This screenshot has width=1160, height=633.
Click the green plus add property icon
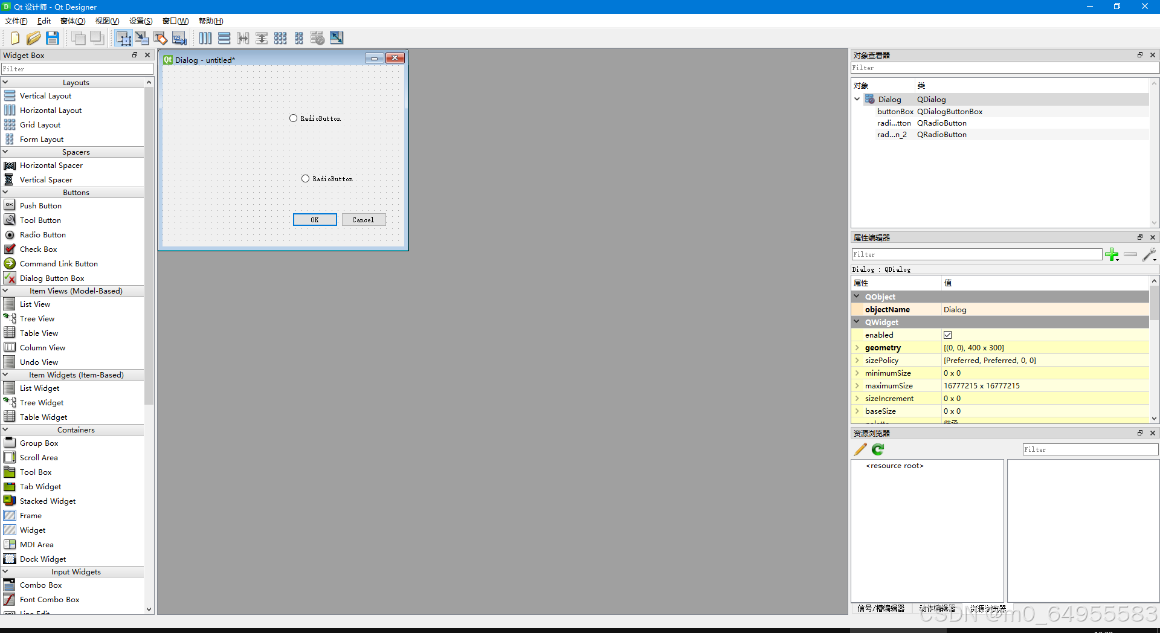[1112, 254]
